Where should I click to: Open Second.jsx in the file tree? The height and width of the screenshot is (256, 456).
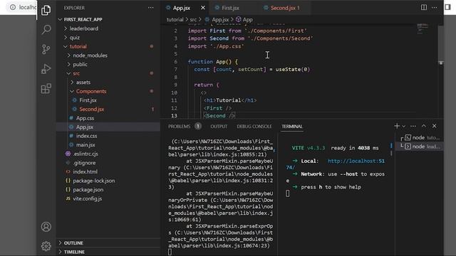coord(92,109)
